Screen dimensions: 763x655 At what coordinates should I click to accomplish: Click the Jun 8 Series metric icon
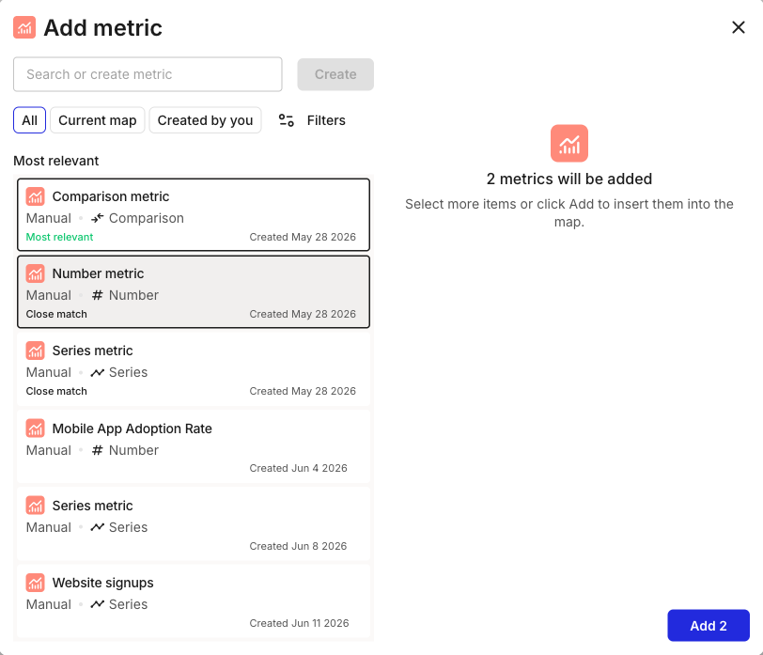tap(35, 506)
